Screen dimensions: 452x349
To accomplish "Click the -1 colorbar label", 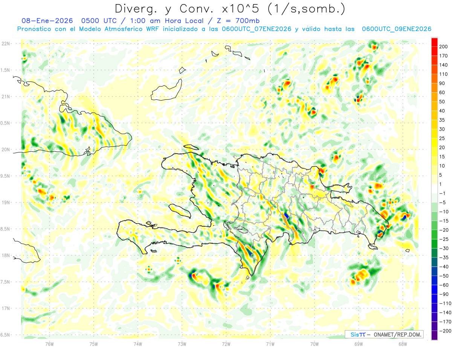I will [x=442, y=194].
